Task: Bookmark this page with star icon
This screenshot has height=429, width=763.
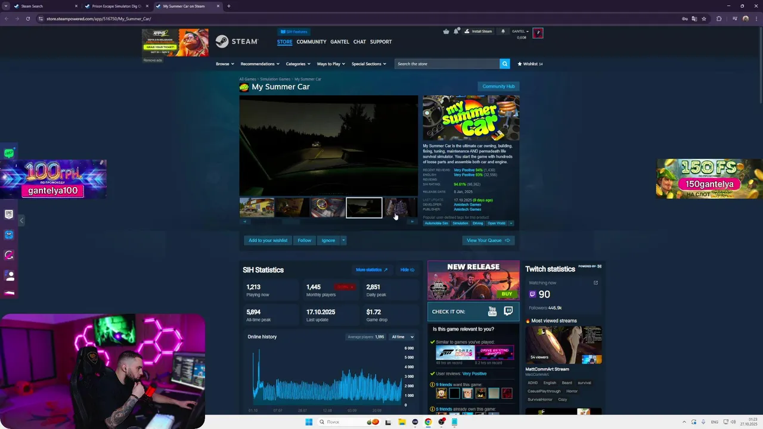Action: click(704, 18)
